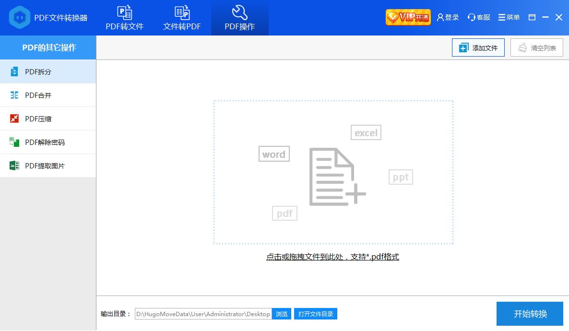
Task: Click the document-plus icon in drop zone
Action: (x=337, y=177)
